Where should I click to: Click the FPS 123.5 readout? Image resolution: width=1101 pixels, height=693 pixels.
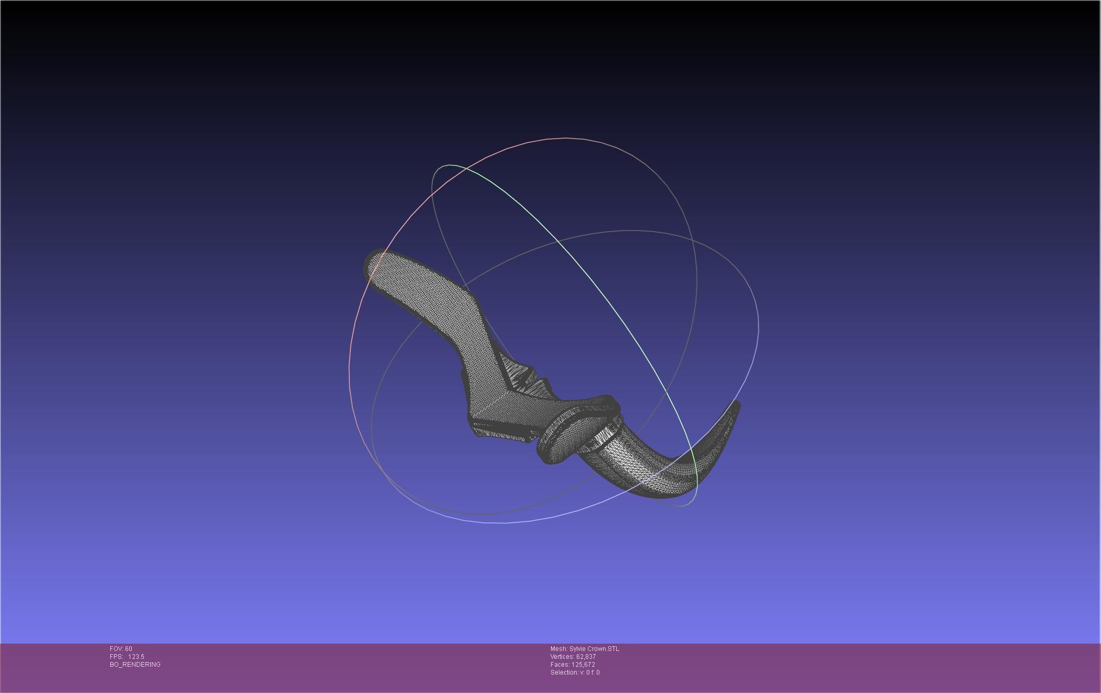click(127, 657)
